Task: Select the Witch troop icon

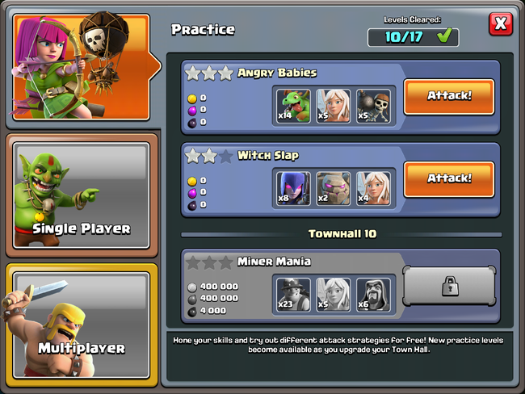Action: pyautogui.click(x=293, y=188)
